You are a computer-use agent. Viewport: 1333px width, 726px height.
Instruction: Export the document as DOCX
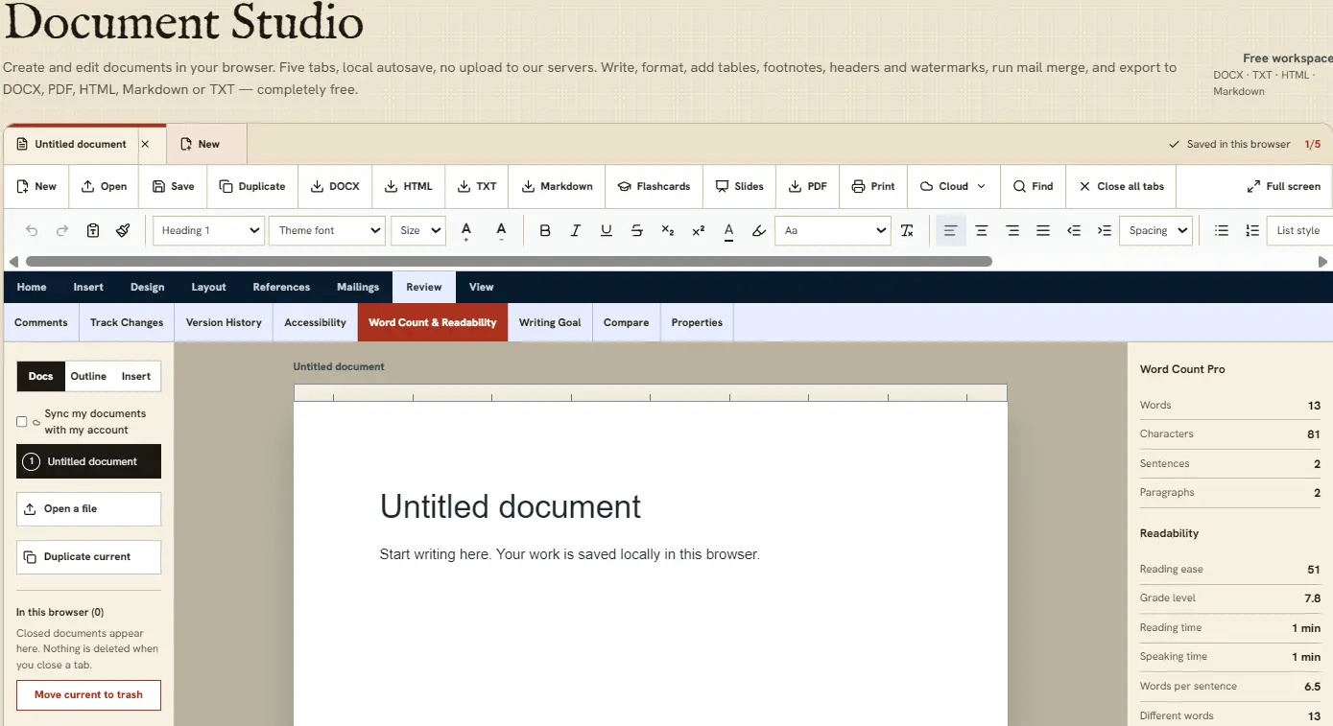coord(336,186)
